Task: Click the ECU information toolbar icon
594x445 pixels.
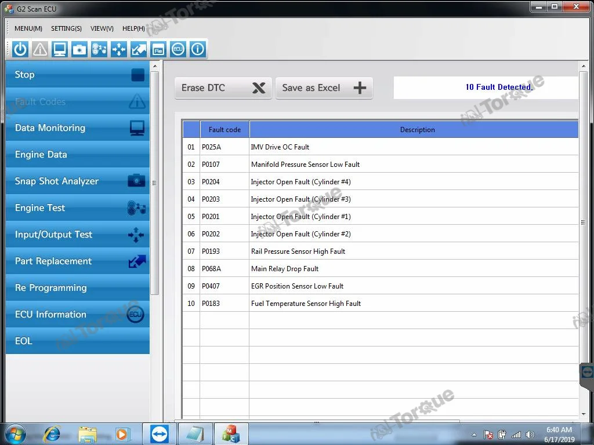Action: click(x=178, y=49)
